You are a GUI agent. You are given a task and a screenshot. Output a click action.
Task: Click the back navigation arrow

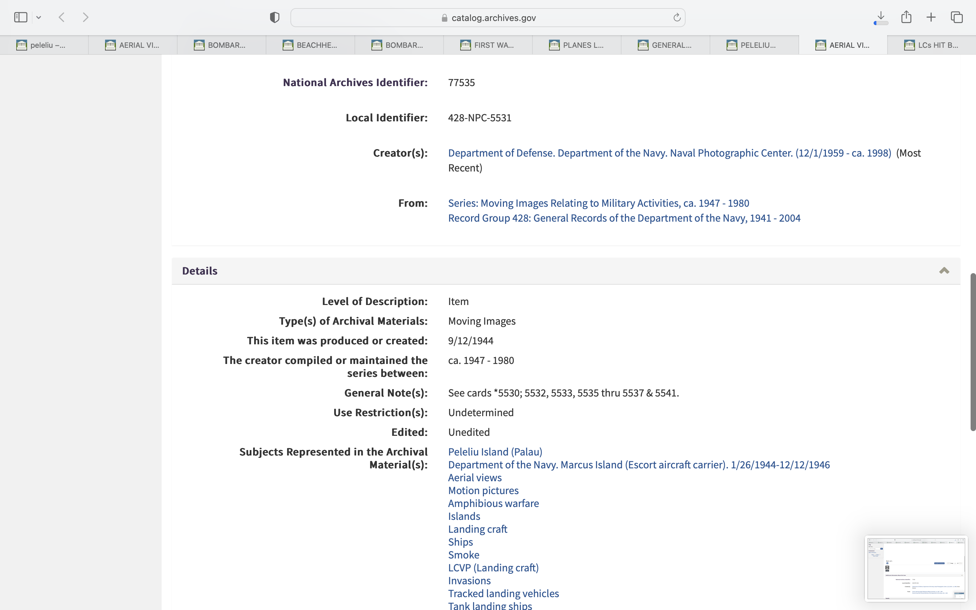pos(62,17)
